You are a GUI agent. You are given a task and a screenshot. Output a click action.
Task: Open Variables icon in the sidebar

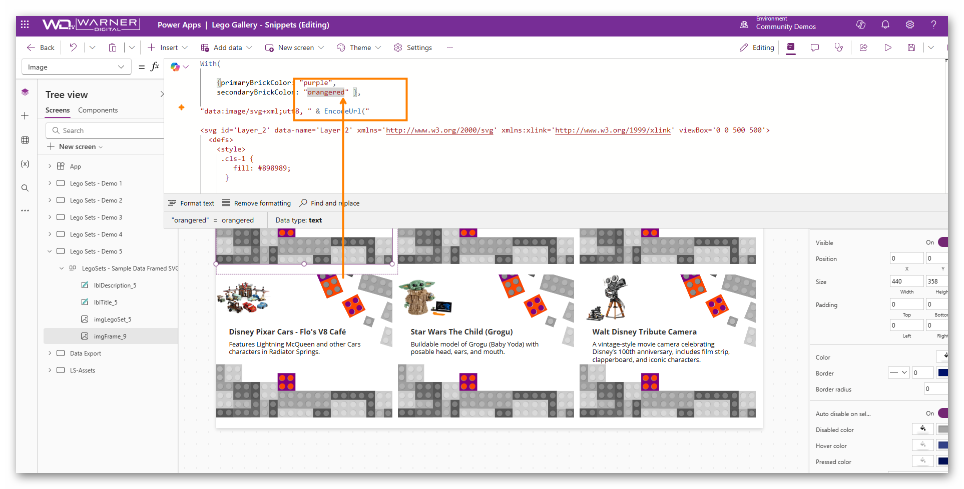tap(25, 164)
